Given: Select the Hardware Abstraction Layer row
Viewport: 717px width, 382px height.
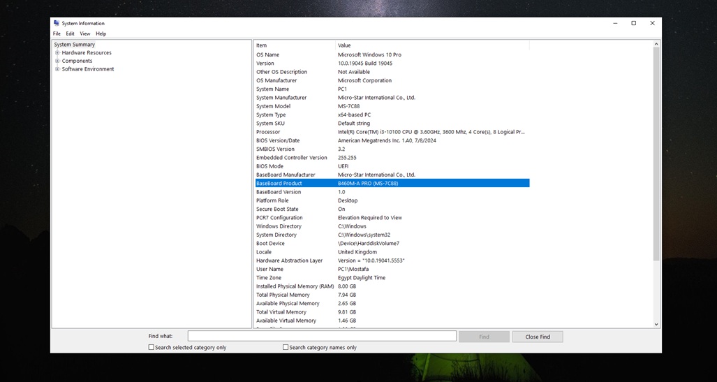Looking at the screenshot, I should 392,260.
